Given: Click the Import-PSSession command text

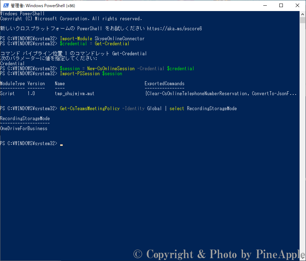Looking at the screenshot, I should pos(79,73).
